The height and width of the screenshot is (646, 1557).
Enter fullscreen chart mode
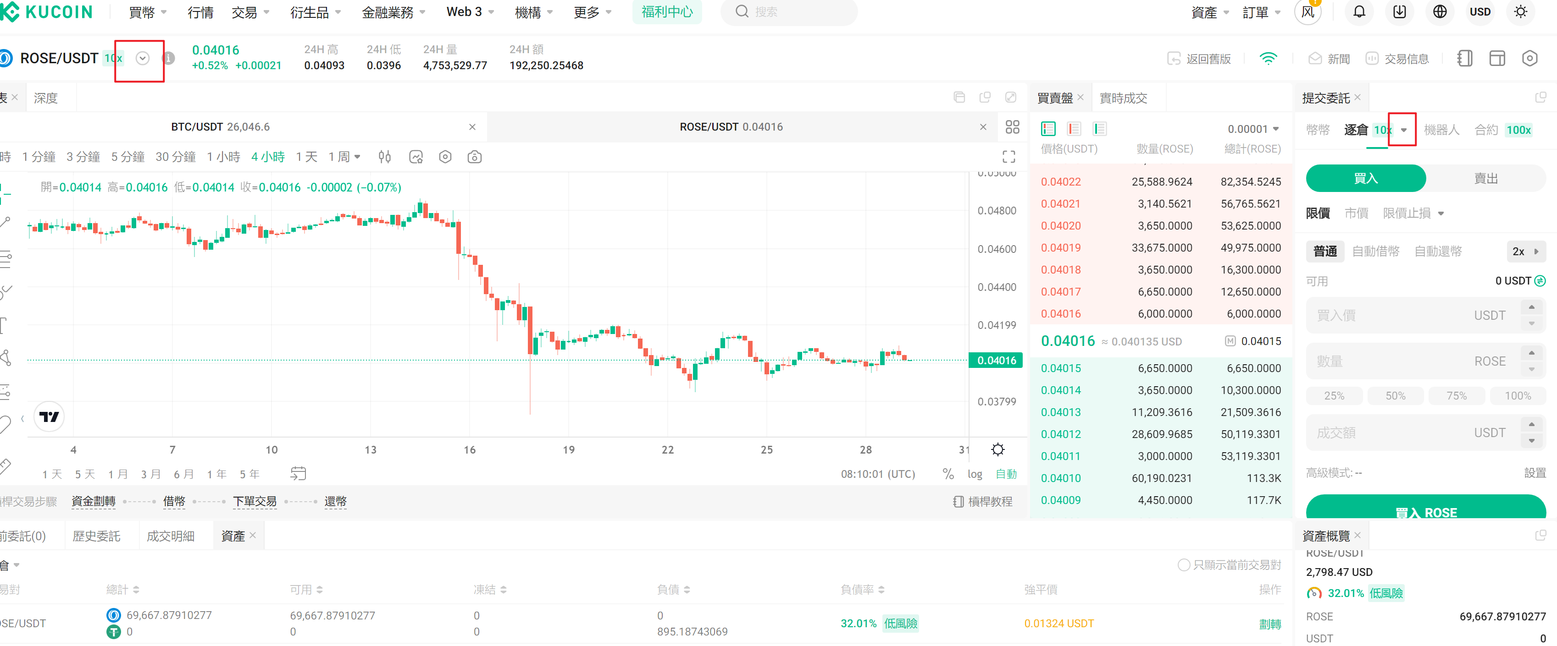coord(1009,157)
